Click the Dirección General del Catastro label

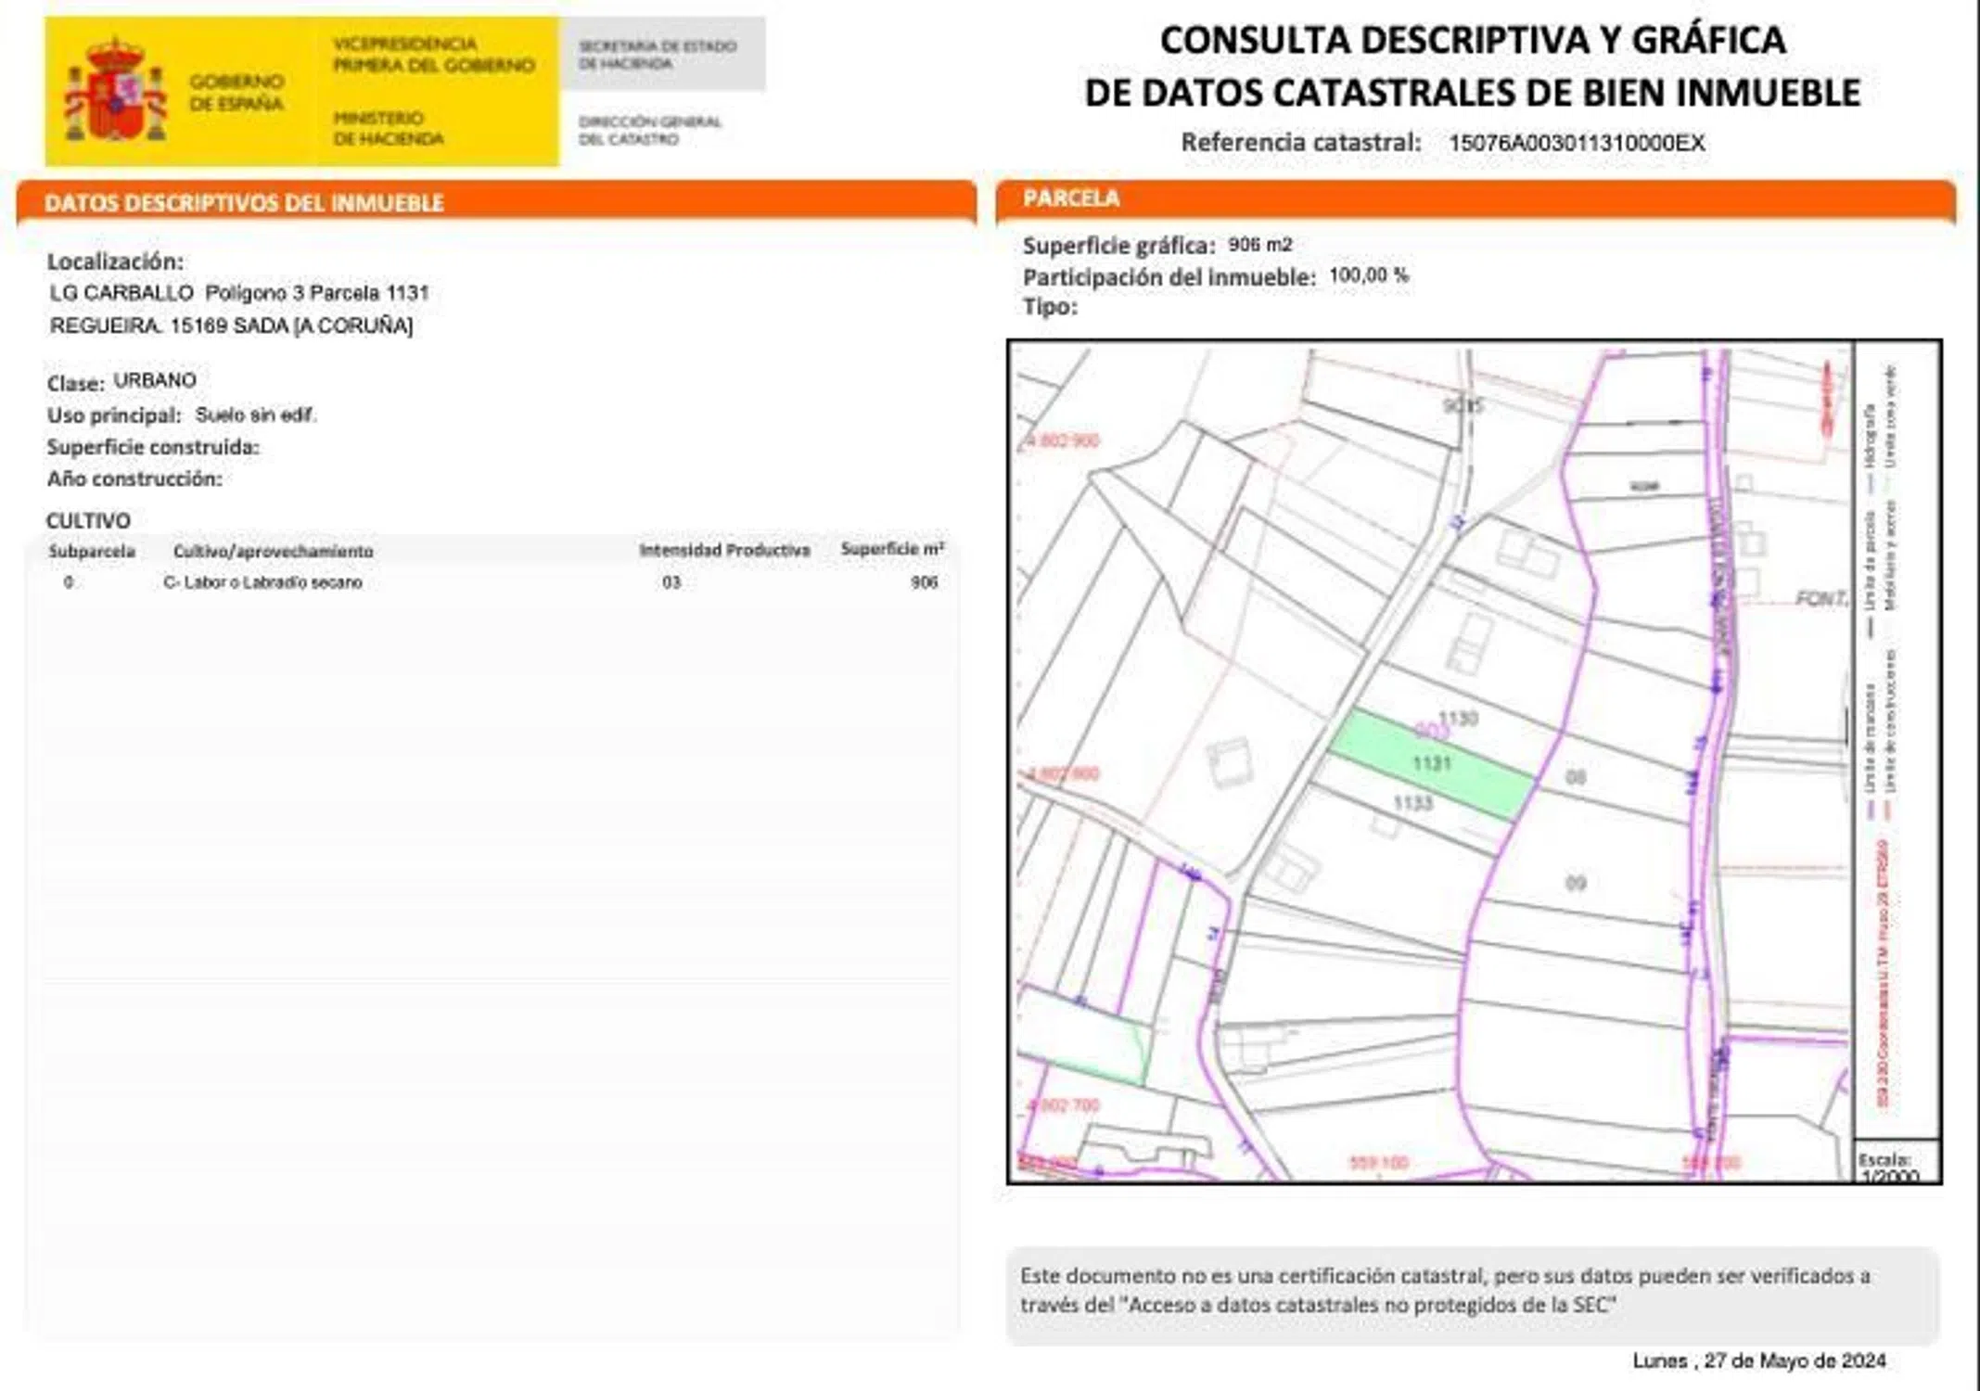[x=649, y=130]
